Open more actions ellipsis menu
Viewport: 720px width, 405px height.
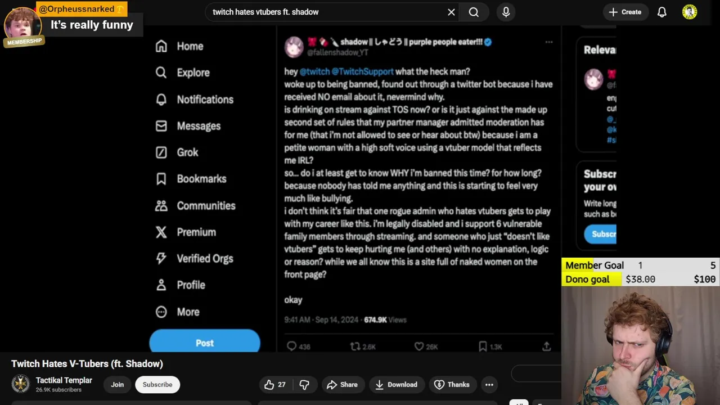(489, 385)
